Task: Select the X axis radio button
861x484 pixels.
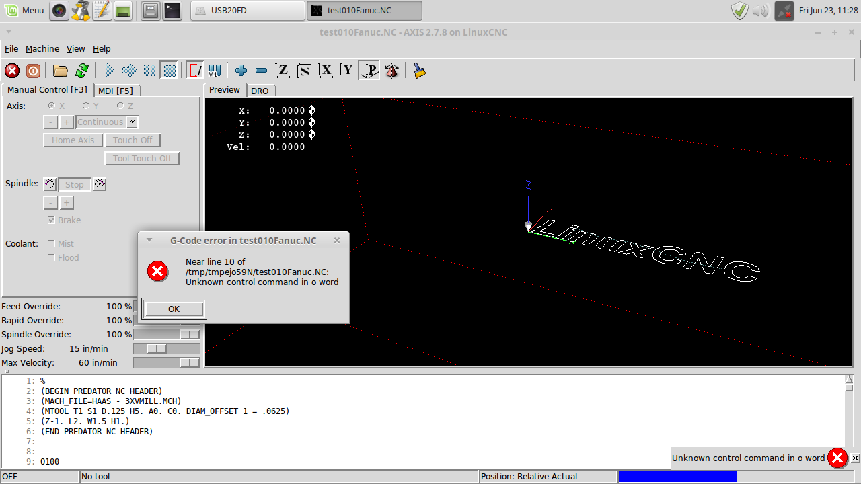Action: (52, 106)
